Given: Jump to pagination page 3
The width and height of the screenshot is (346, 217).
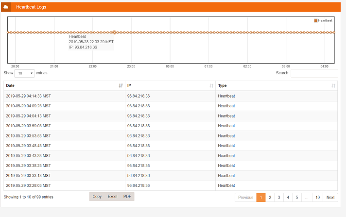Looking at the screenshot, I should click(279, 198).
